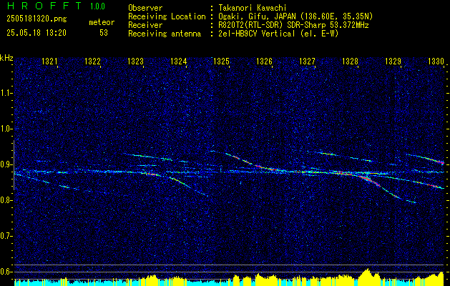
Task: Click the R820T2(RTL-SDR) SDR-Sharp 53.372MHz receiver text
Action: pos(292,25)
